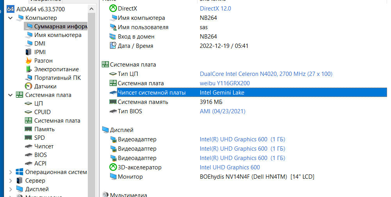Click the Разгон flame icon
Screen dimensions: 391x197
(x=28, y=61)
